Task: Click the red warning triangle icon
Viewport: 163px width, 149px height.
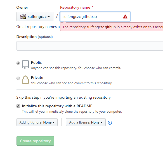Action: 125,16
